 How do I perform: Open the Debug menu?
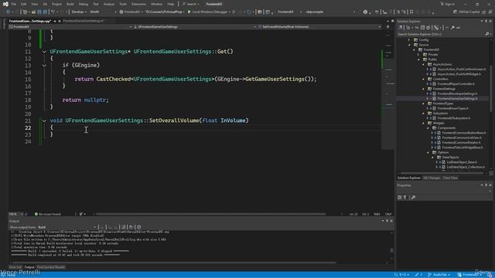coord(84,4)
